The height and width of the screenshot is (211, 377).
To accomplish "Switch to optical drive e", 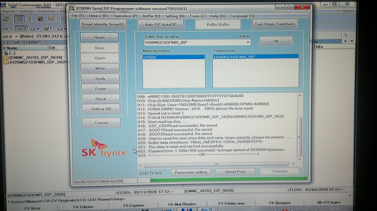I will tap(35, 28).
